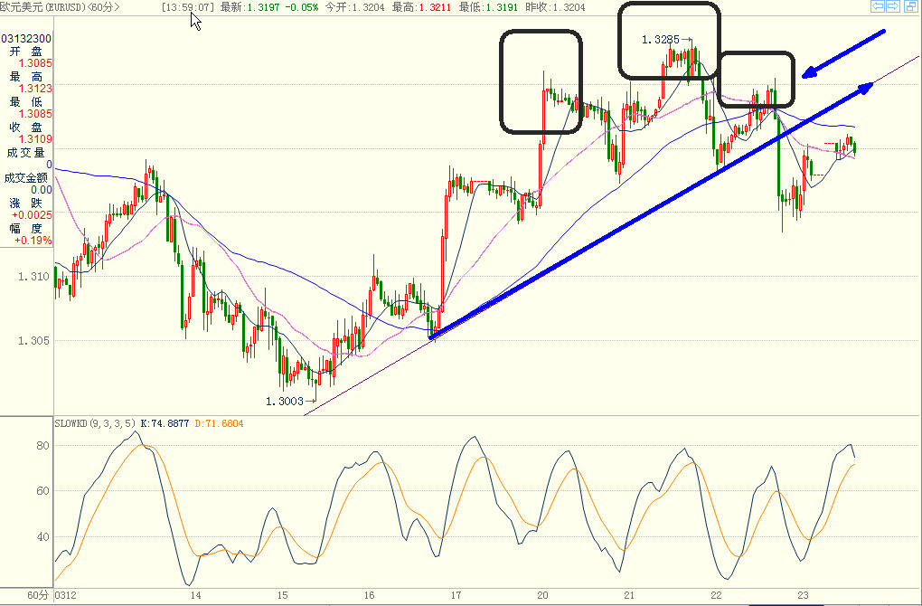922x606 pixels.
Task: Click the chart title 欧元美元(EURUSD)
Action: (x=42, y=7)
